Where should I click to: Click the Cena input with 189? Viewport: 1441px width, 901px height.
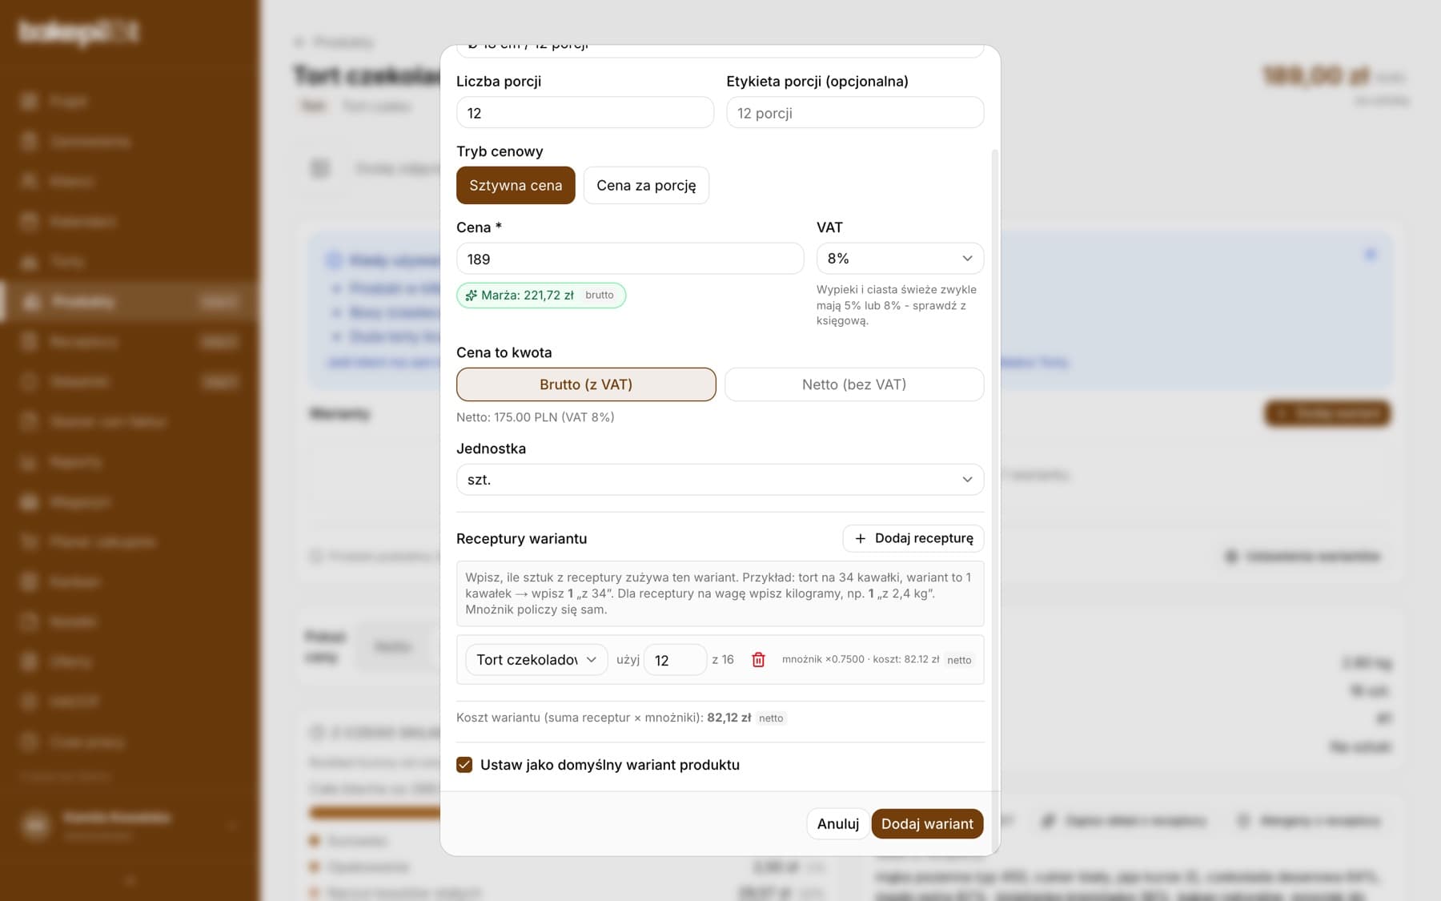tap(630, 259)
